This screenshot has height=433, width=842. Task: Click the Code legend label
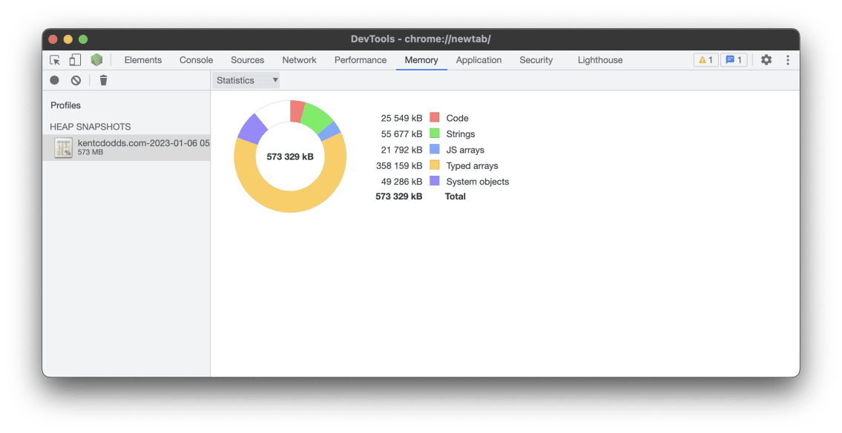pyautogui.click(x=457, y=118)
